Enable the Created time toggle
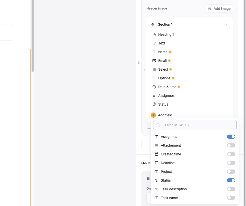 tap(231, 154)
